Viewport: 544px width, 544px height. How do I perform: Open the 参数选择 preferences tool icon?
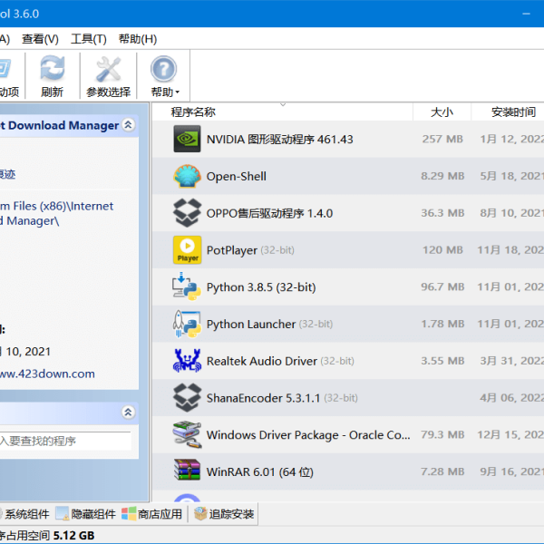point(108,68)
